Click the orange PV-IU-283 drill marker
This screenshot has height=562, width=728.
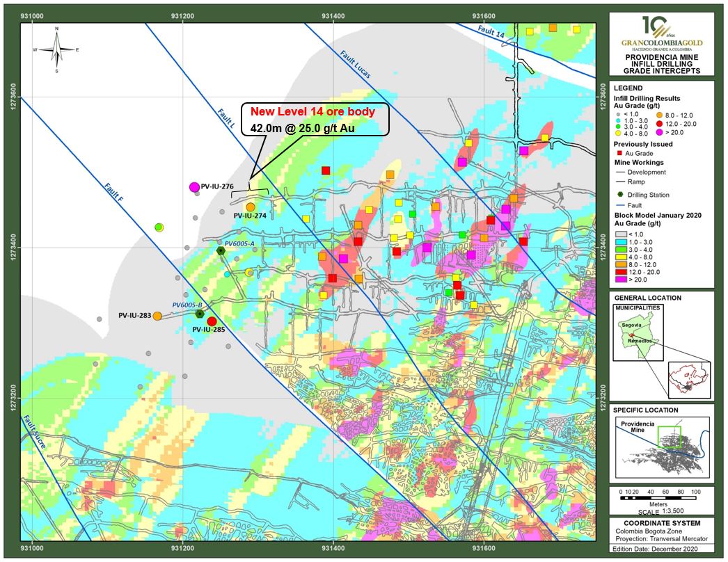pos(157,316)
